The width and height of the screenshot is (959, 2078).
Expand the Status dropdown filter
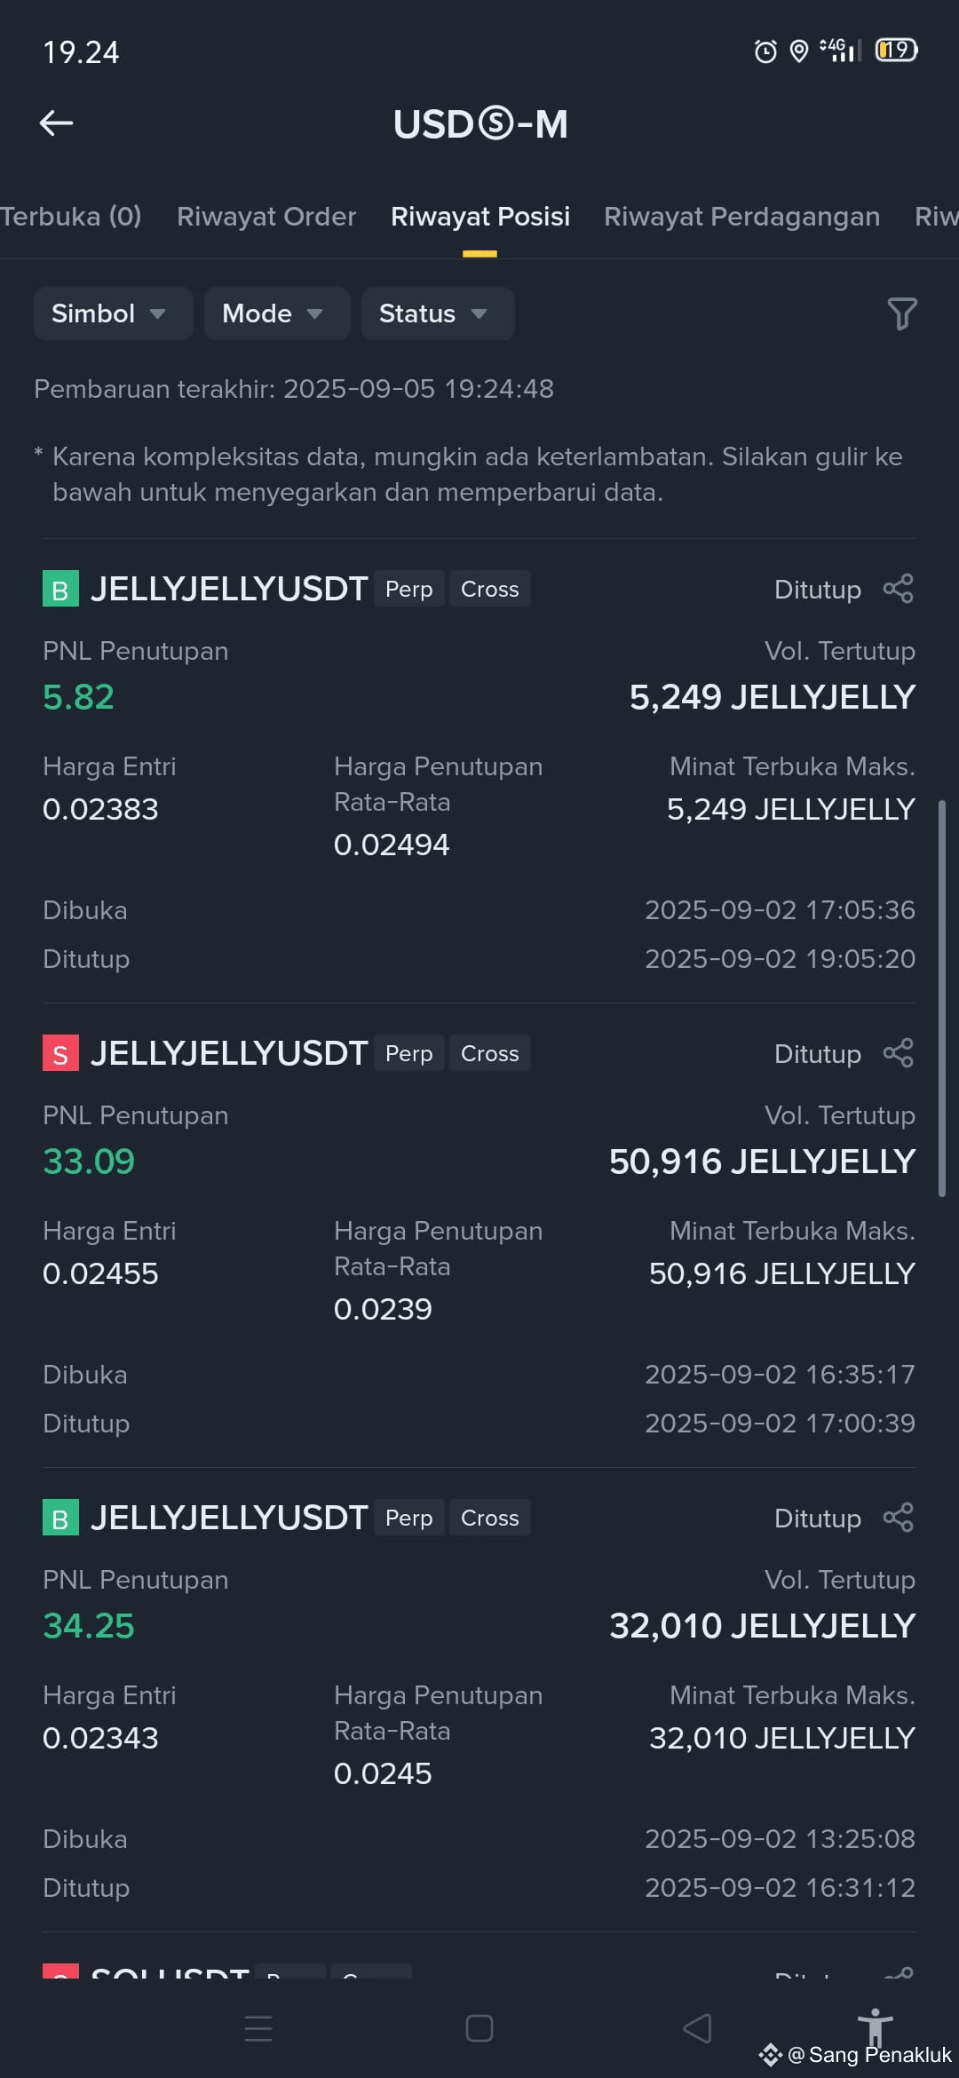coord(438,313)
